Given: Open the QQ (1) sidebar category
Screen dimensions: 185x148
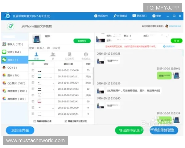Looking at the screenshot, I should pyautogui.click(x=15, y=68).
